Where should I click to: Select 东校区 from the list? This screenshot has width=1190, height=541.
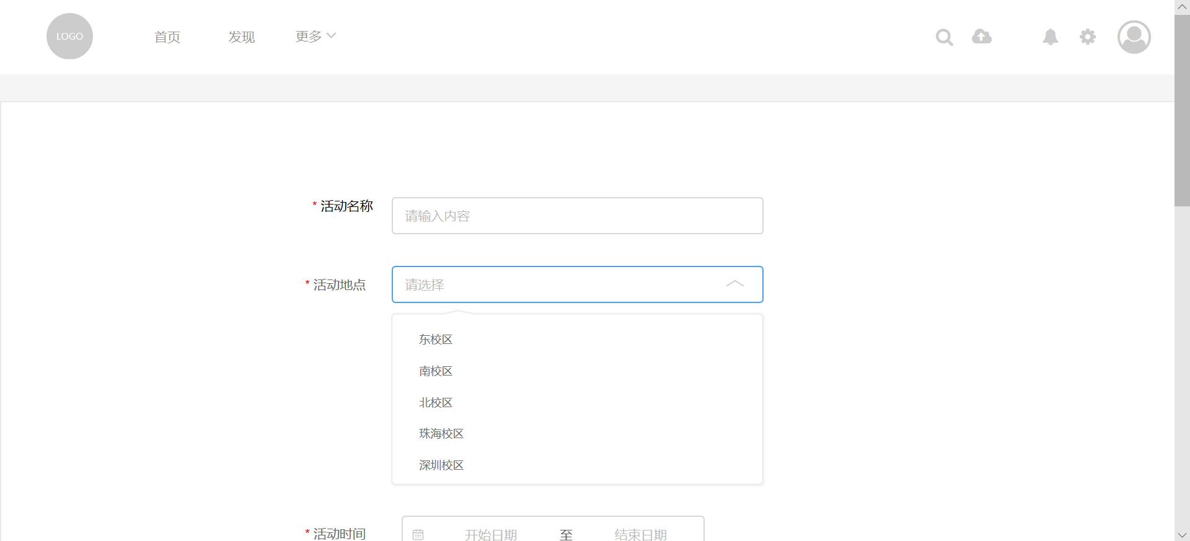pos(436,340)
